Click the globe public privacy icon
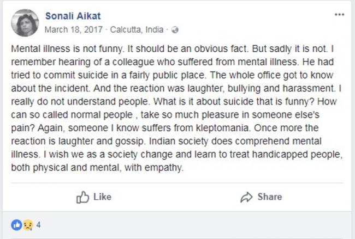The height and width of the screenshot is (239, 355). tap(175, 29)
